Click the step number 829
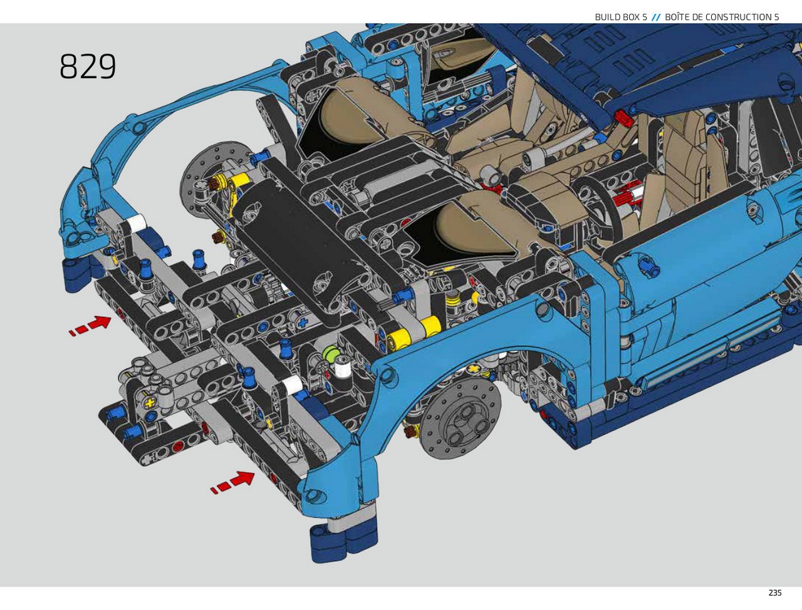Image resolution: width=802 pixels, height=610 pixels. pos(88,66)
